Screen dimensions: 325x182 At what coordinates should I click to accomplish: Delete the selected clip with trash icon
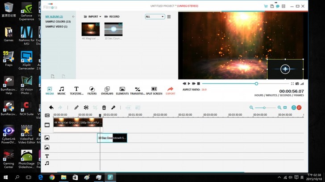pos(104,107)
